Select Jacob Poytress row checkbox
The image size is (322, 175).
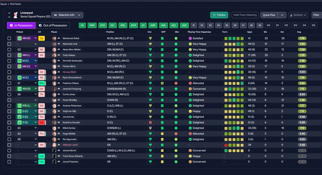tap(9, 162)
